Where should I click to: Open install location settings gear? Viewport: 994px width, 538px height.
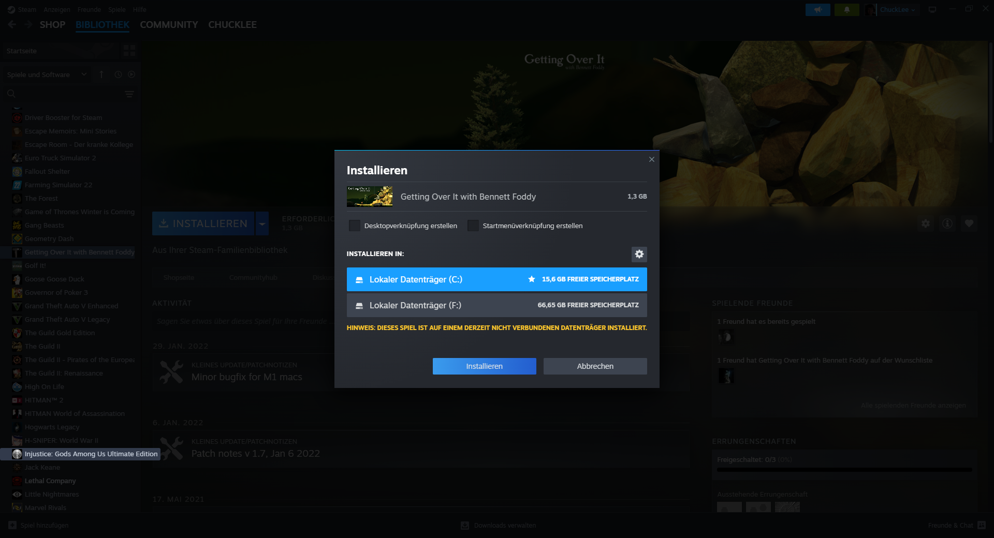click(639, 254)
